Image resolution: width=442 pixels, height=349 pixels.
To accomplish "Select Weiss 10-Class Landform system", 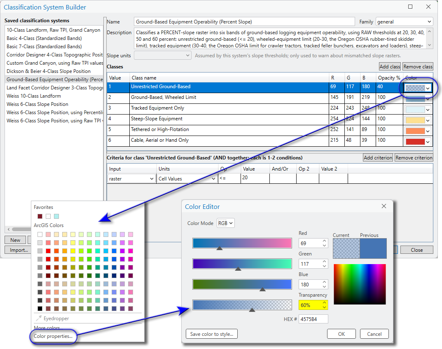I will (x=54, y=96).
